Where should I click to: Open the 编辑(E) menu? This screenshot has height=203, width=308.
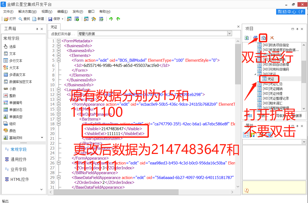pos(62,12)
